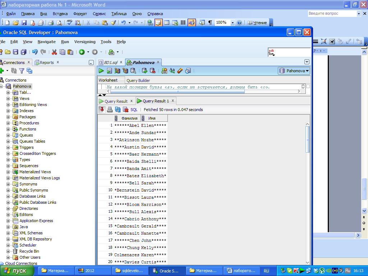
Task: Click the Save All icon in SQL Developer
Action: [x=23, y=52]
